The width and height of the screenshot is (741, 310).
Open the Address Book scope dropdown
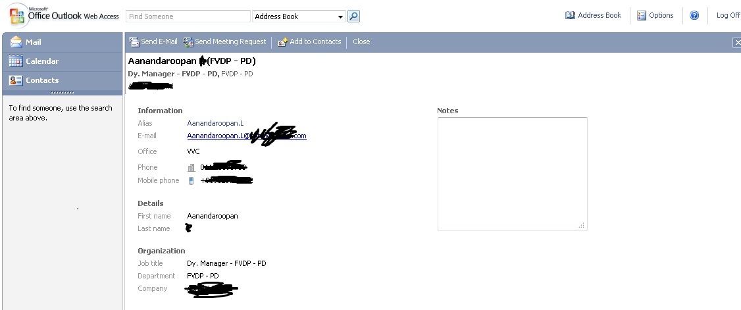point(299,16)
